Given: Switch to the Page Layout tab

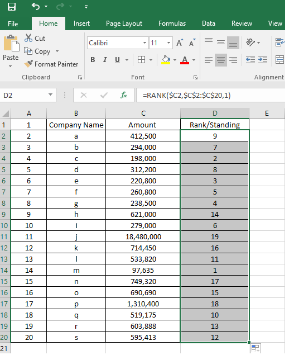Looking at the screenshot, I should (124, 23).
